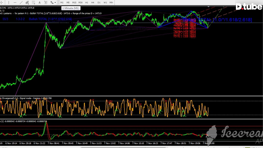The image size is (263, 148).
Task: Select the vertical line drawing tool
Action: point(9,2)
